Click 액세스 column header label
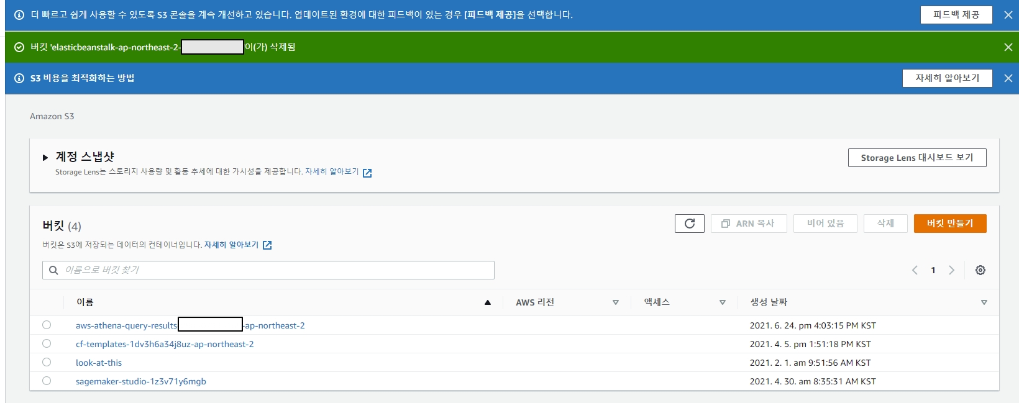 pyautogui.click(x=657, y=302)
